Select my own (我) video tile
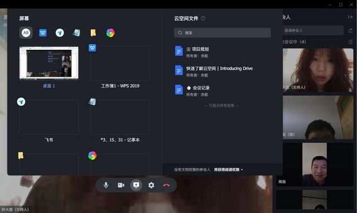The width and height of the screenshot is (357, 213). (318, 117)
